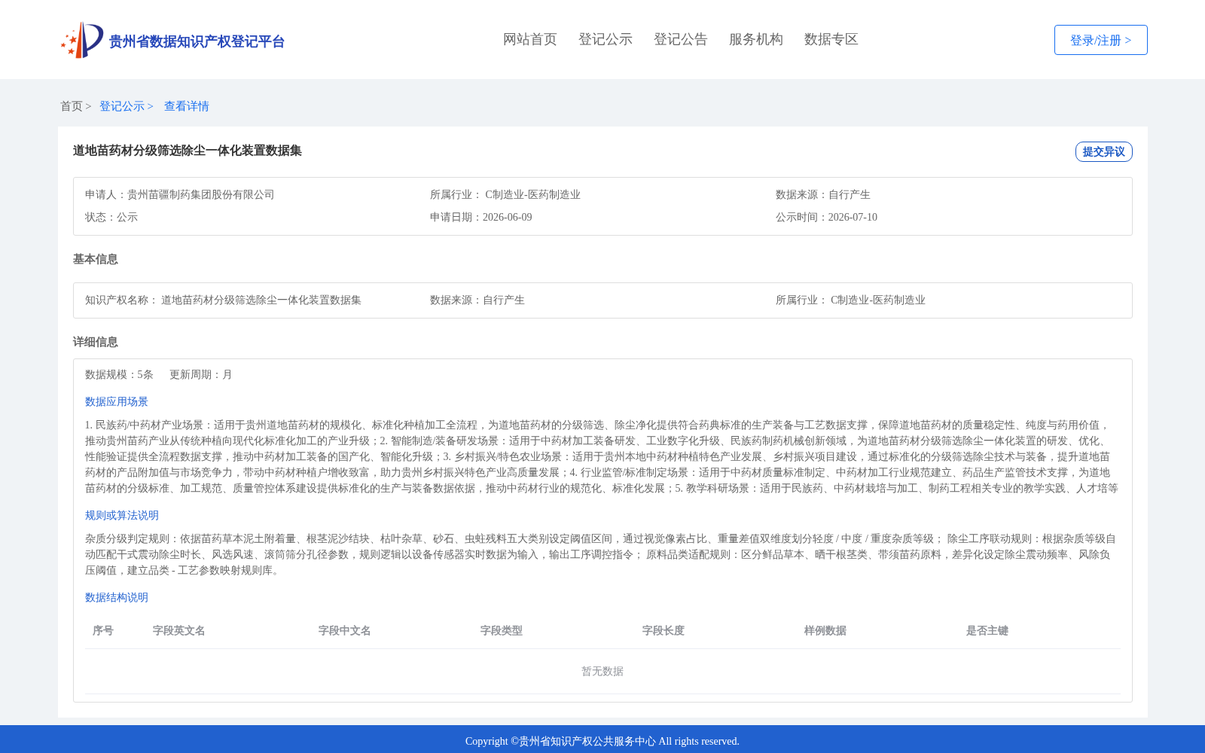Click the 数据应用场景 heading

(117, 401)
